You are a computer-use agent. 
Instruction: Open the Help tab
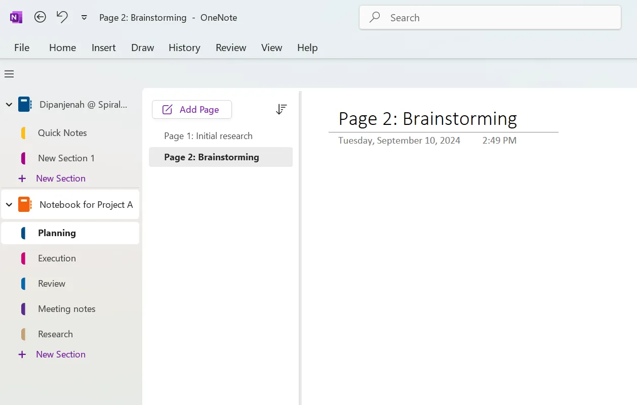pyautogui.click(x=307, y=48)
